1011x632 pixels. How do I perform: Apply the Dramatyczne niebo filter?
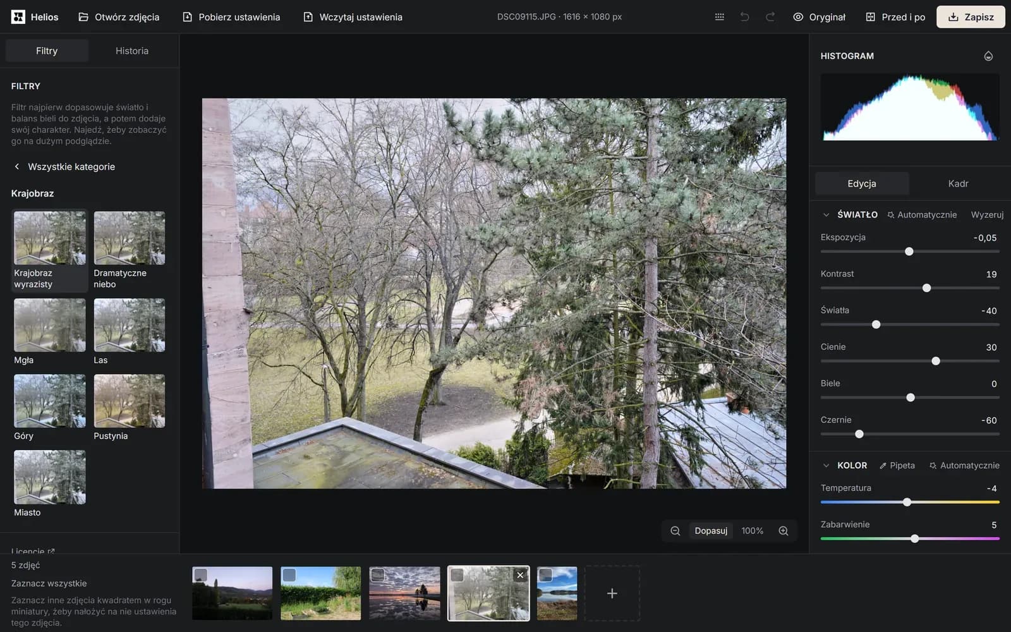(129, 250)
